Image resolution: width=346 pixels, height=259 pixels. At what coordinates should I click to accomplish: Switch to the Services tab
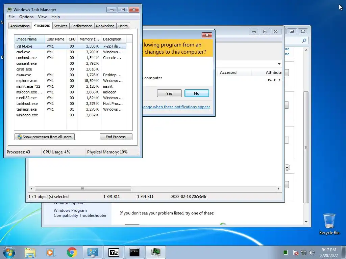click(60, 26)
